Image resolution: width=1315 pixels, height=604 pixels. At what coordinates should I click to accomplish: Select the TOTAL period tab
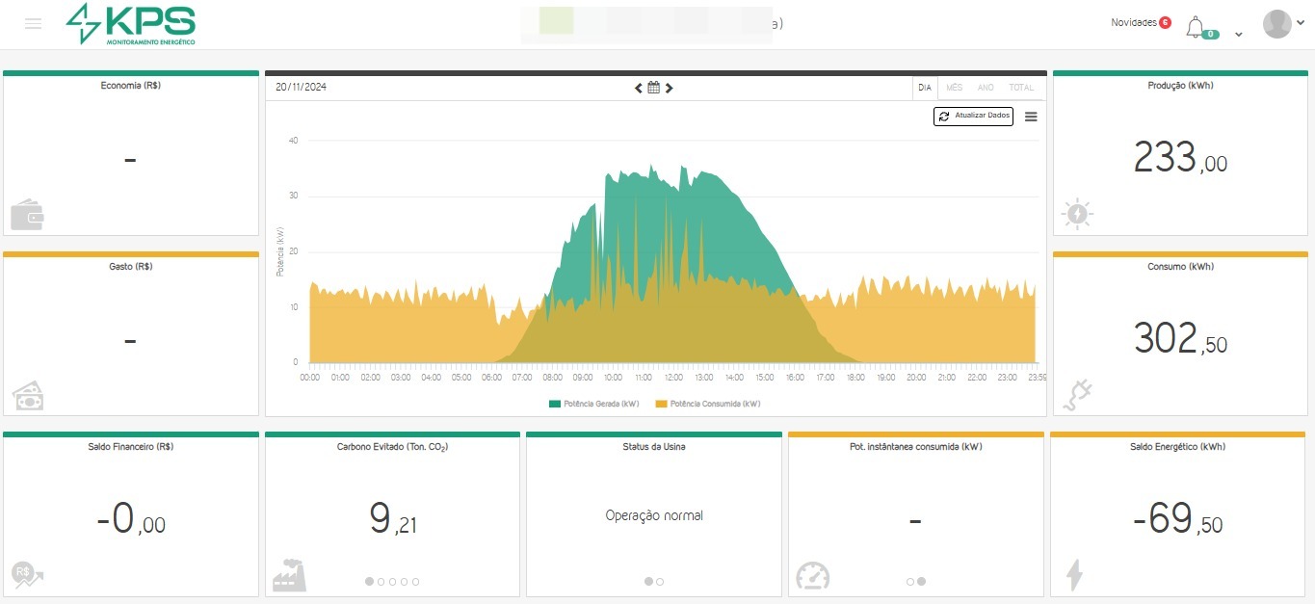point(1021,88)
